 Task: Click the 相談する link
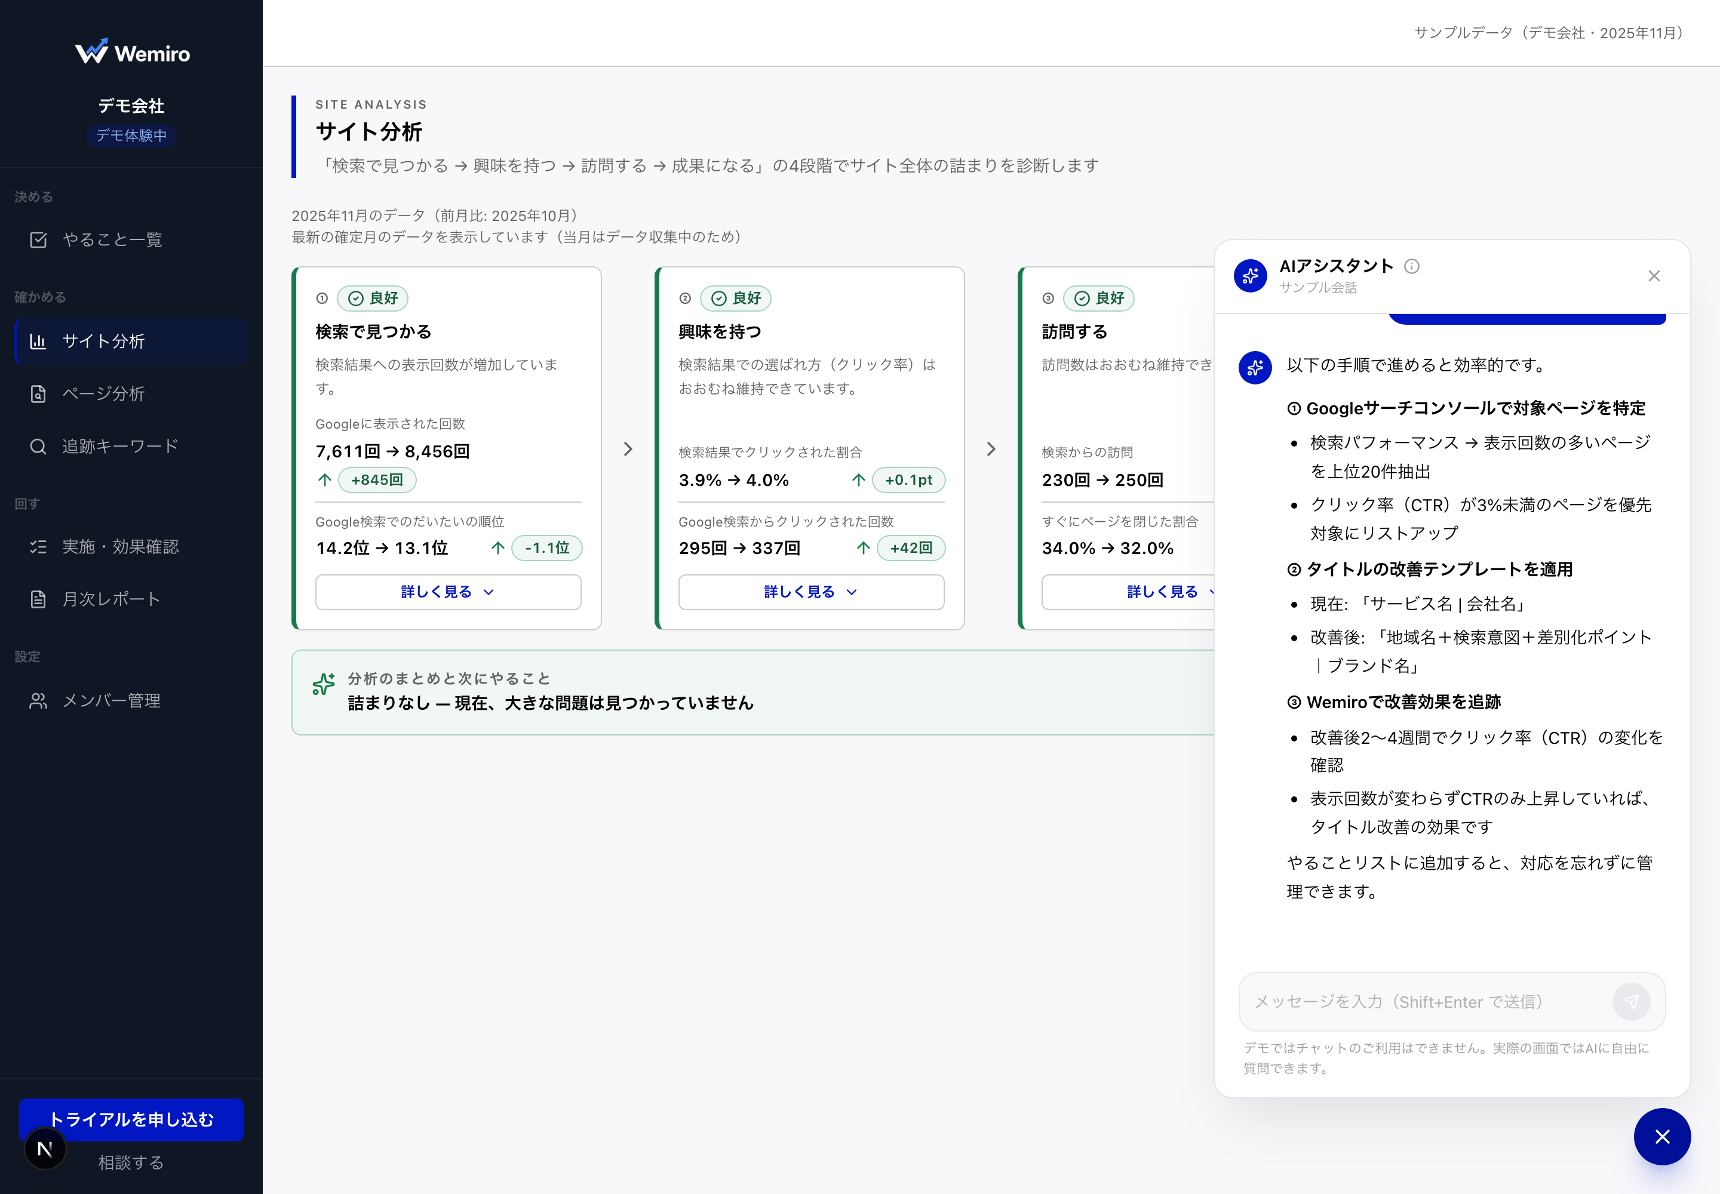[x=131, y=1162]
